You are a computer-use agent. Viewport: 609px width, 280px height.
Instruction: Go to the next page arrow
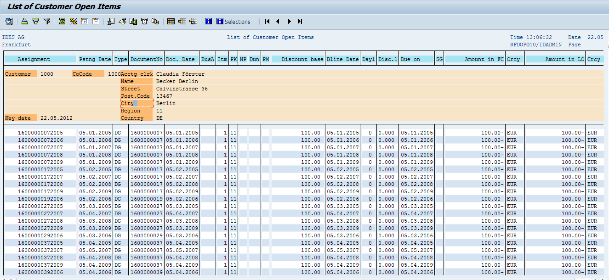tap(289, 21)
